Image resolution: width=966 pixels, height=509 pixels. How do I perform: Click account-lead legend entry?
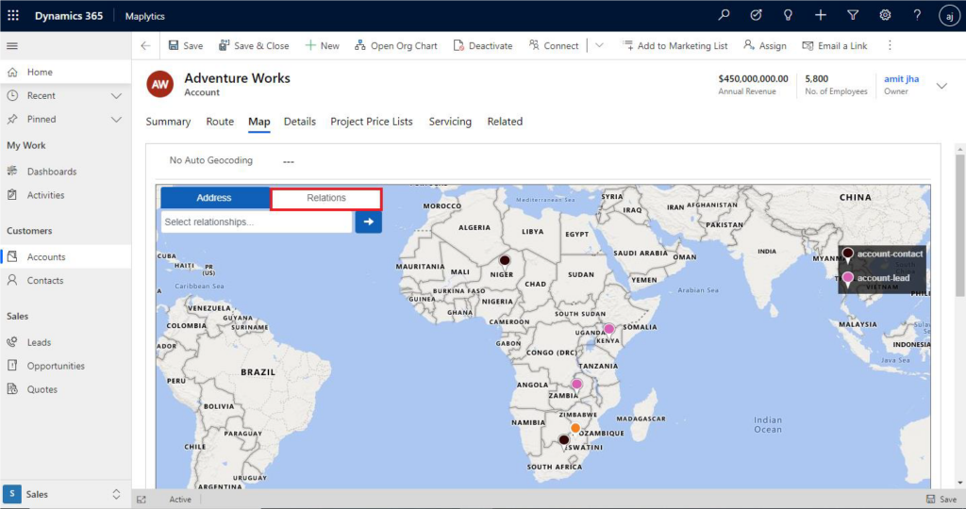coord(876,278)
